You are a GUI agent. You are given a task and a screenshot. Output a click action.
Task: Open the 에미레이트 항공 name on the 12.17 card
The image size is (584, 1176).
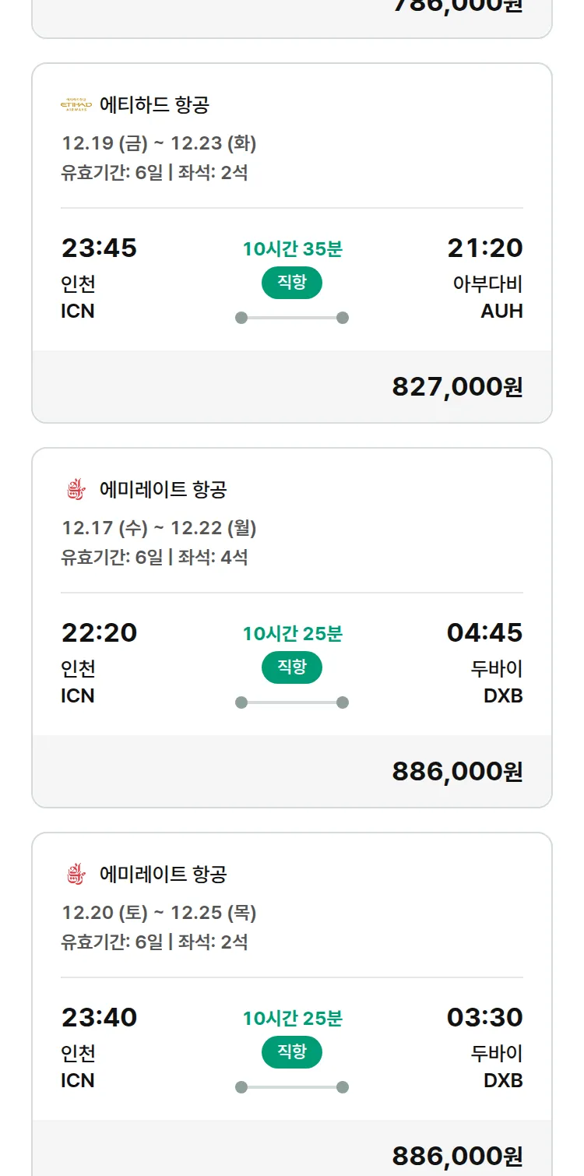(163, 489)
